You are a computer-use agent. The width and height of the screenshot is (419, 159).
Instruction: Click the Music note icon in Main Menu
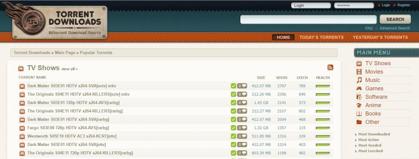click(x=359, y=80)
